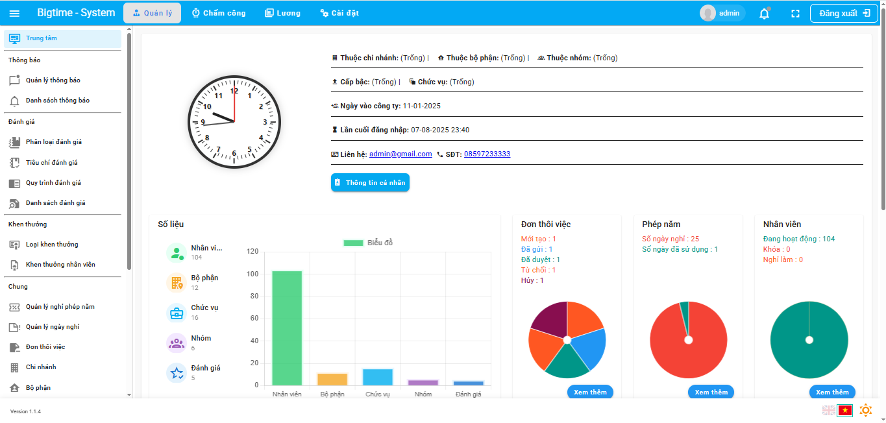Click the Đăng xuất logout button

844,13
